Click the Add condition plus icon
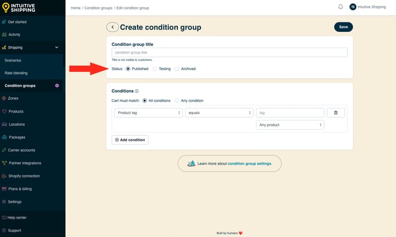Viewport: 396px width, 237px height. tap(116, 140)
